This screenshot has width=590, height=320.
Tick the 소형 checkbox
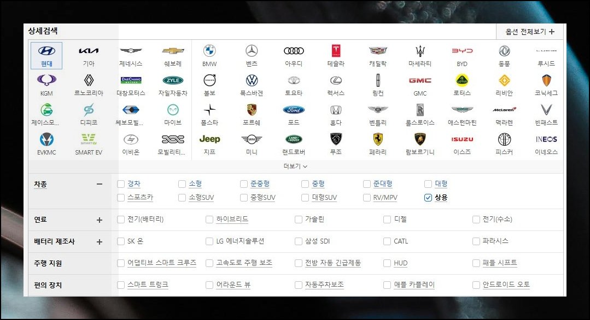click(x=182, y=184)
